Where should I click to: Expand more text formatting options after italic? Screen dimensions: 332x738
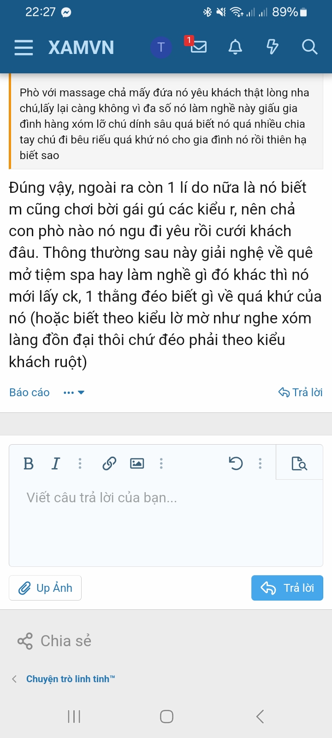pyautogui.click(x=80, y=463)
